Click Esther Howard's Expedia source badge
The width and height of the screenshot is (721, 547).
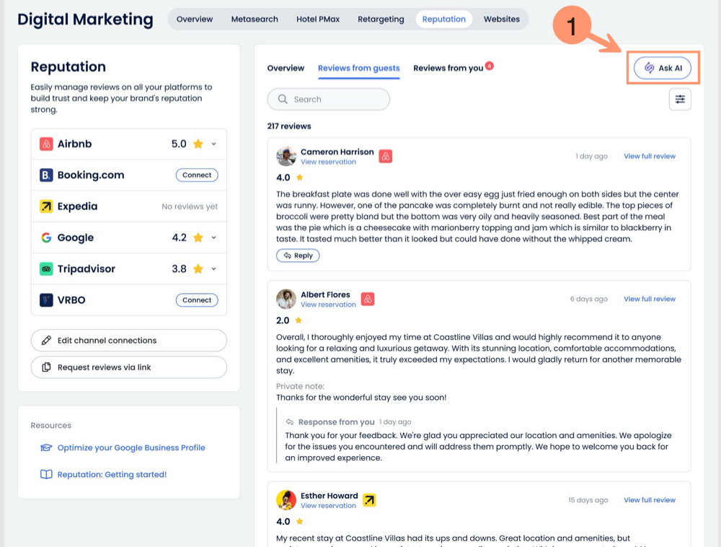(369, 500)
